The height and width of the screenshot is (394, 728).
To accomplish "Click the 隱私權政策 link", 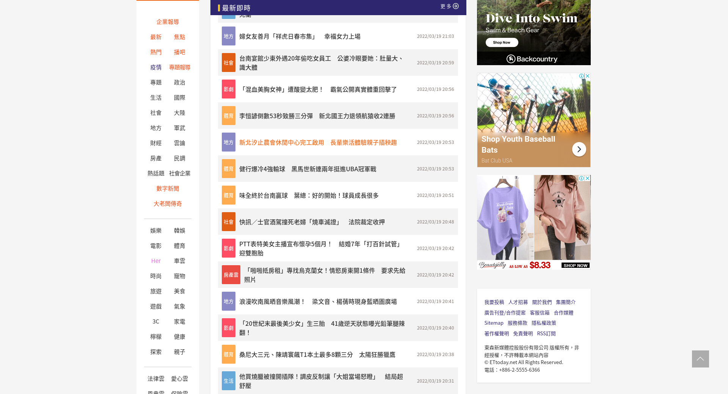I will pyautogui.click(x=544, y=323).
